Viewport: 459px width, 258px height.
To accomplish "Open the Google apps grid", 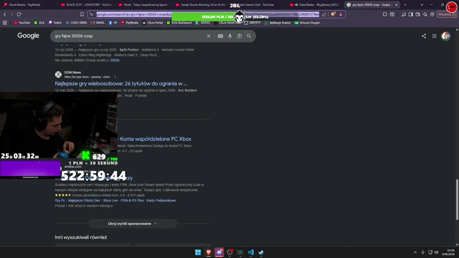I will (x=434, y=36).
